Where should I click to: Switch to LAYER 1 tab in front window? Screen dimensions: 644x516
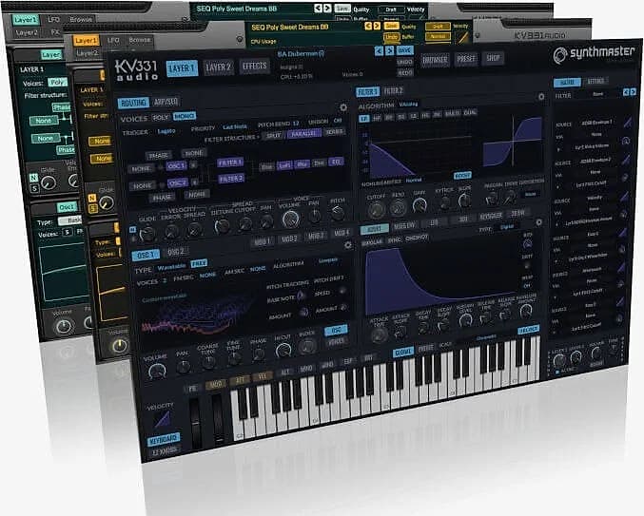pyautogui.click(x=182, y=68)
